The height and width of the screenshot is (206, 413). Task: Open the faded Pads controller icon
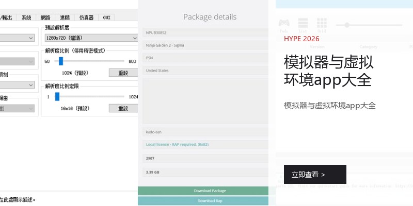pyautogui.click(x=284, y=23)
